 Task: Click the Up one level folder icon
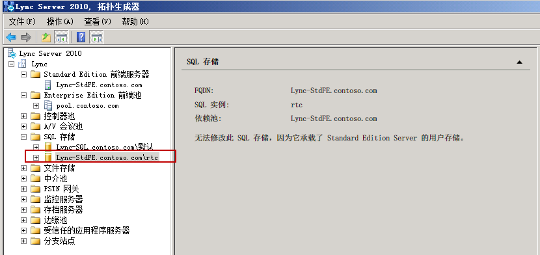click(46, 37)
